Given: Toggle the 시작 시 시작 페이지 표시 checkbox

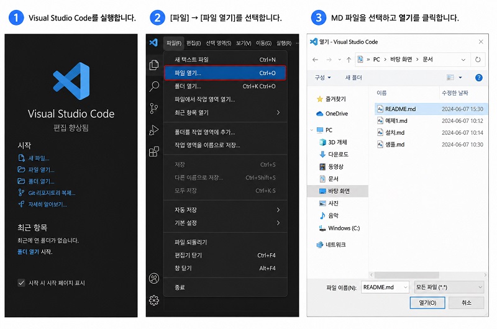Looking at the screenshot, I should (21, 283).
